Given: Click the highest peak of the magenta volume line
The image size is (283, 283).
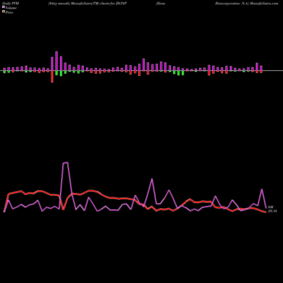Looking at the screenshot, I should pyautogui.click(x=65, y=162).
